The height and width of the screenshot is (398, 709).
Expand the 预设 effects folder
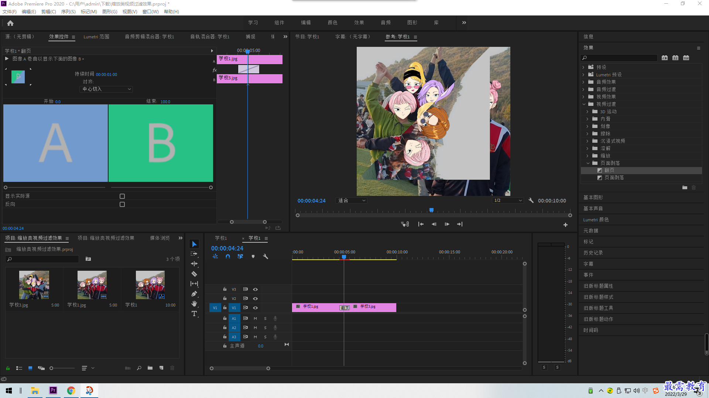pyautogui.click(x=584, y=67)
